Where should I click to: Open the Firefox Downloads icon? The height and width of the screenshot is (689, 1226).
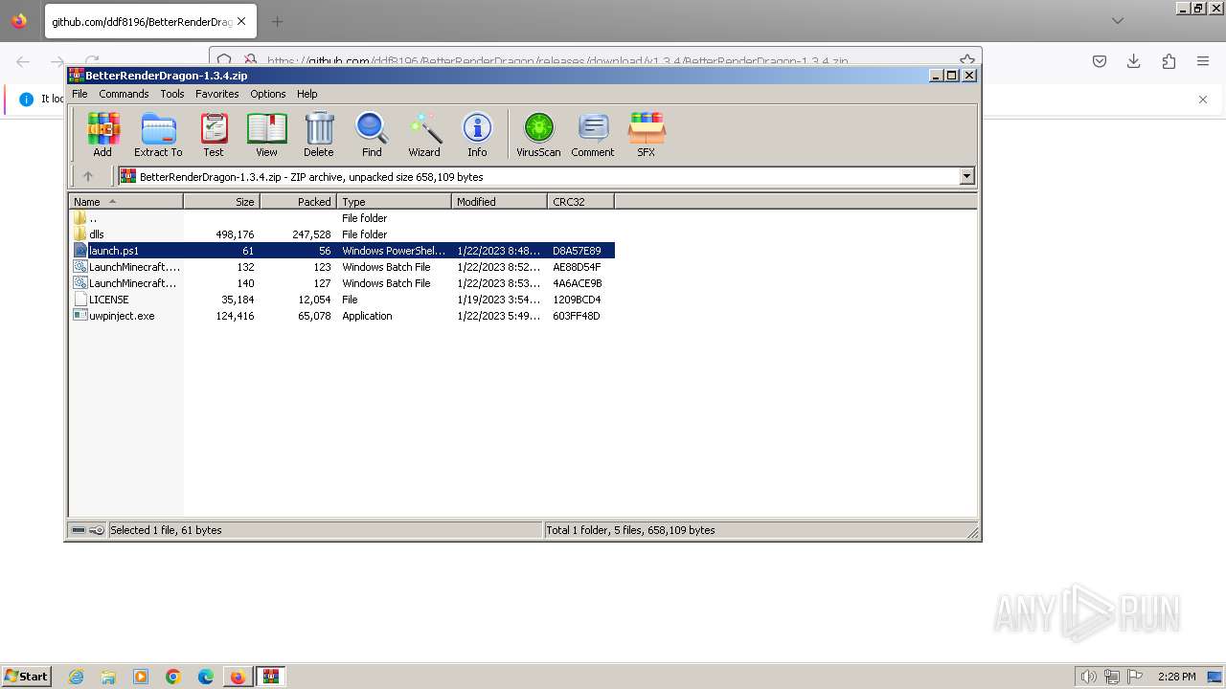1133,61
